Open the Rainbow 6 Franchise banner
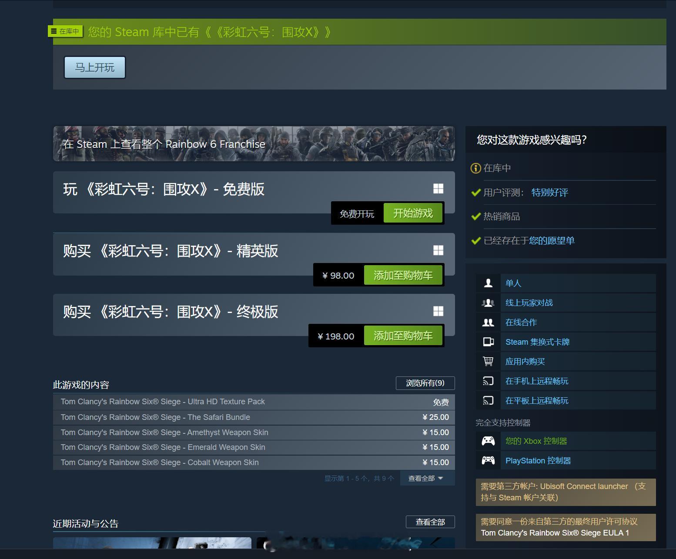 coord(254,144)
